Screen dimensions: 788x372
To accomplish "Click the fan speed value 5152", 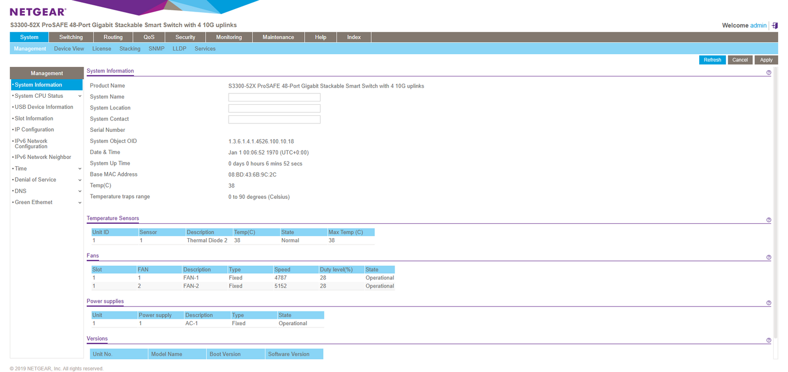I will pyautogui.click(x=282, y=286).
